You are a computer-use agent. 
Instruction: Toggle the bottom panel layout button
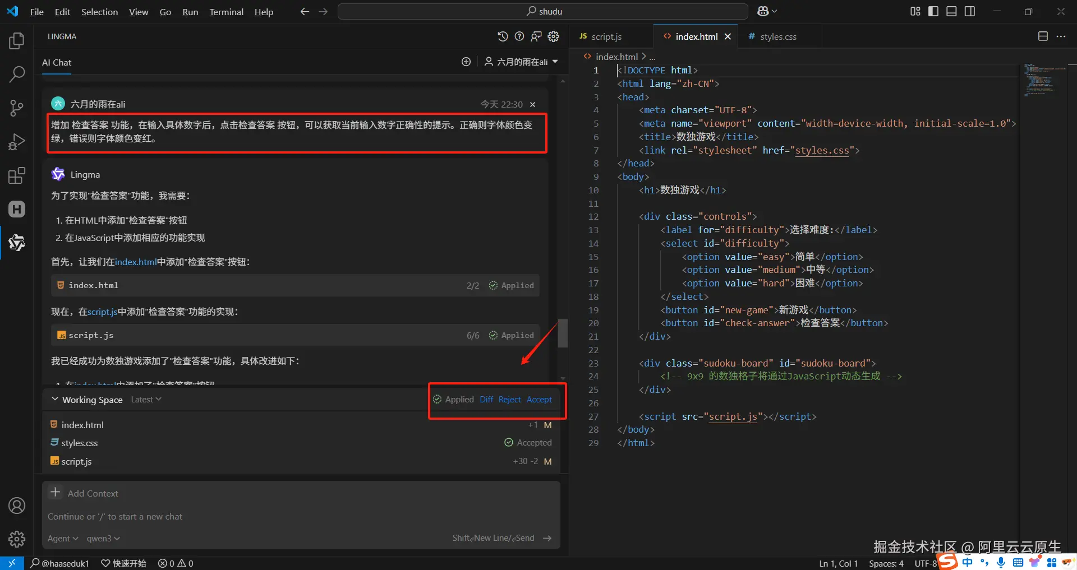point(951,11)
